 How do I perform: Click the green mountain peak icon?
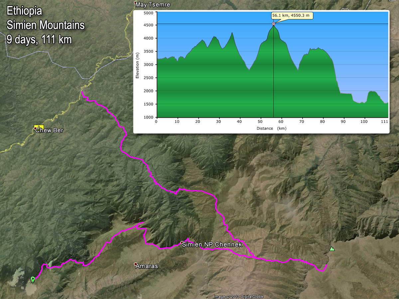(x=332, y=249)
